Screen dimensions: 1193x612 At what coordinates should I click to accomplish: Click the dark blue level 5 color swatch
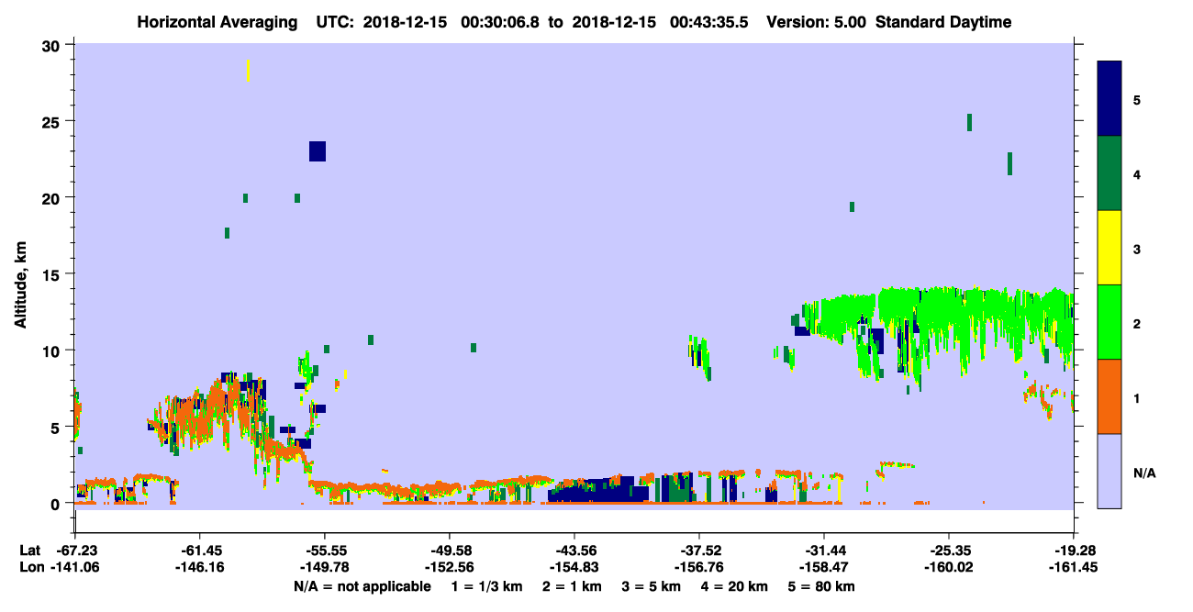1109,99
